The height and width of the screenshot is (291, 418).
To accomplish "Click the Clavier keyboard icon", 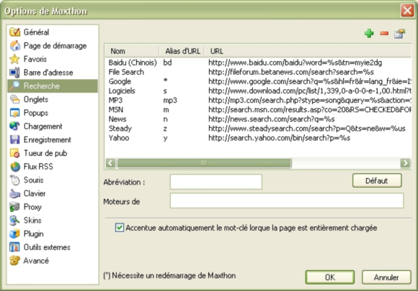I will click(14, 193).
